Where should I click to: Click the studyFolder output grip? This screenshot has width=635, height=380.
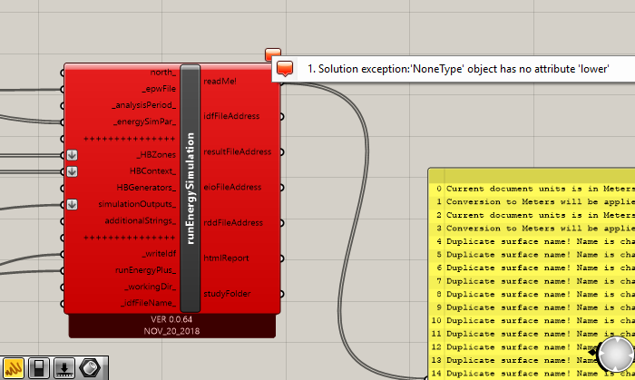(x=281, y=294)
